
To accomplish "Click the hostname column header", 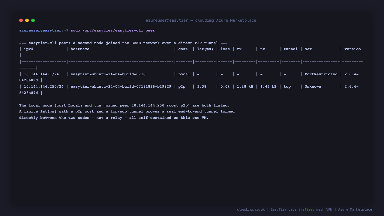I will tap(80, 49).
